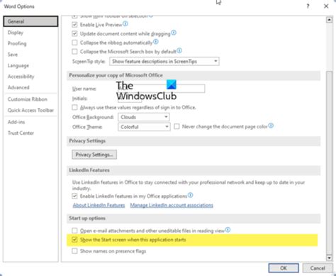Click the OK button

(x=284, y=268)
